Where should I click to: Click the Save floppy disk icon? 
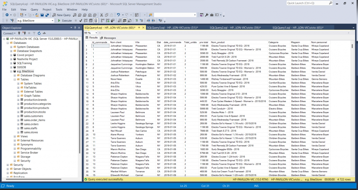42,15
